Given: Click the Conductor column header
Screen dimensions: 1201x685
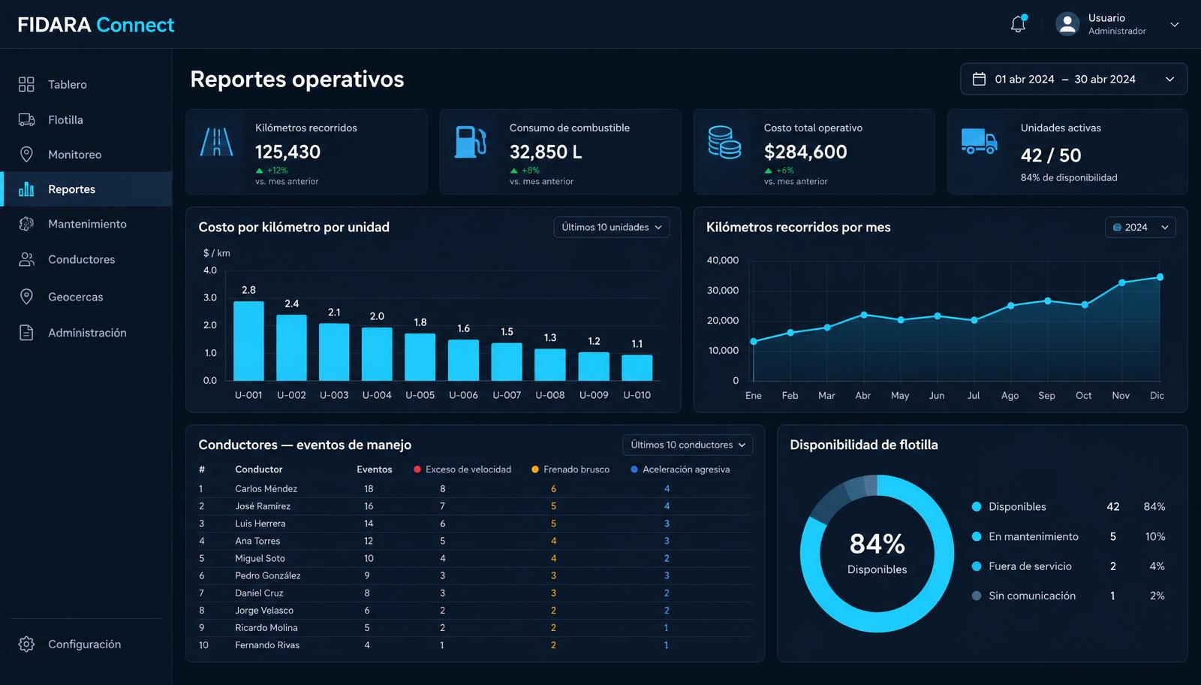Looking at the screenshot, I should 259,469.
